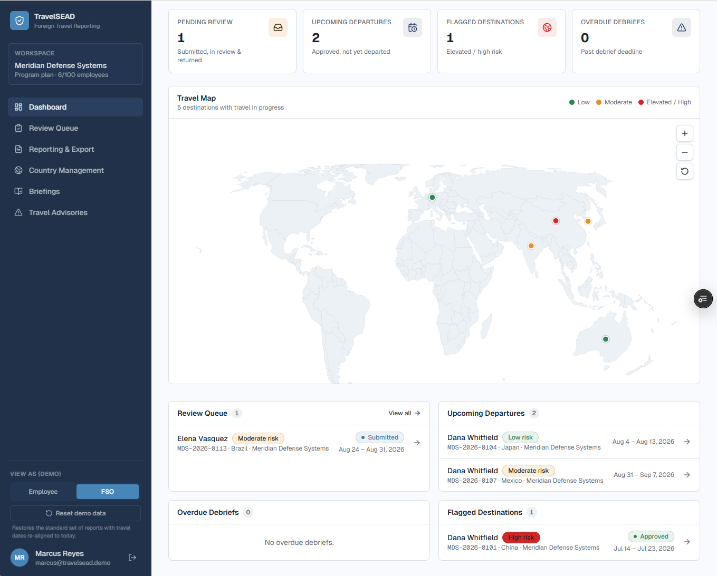Click Elena Vasquez name in Review Queue
Viewport: 717px width, 576px height.
[x=203, y=438]
